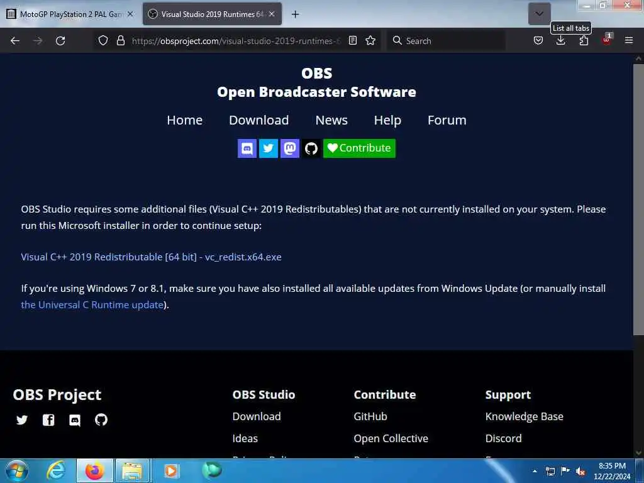644x483 pixels.
Task: Select the Visual Studio 2019 Runtimes tab
Action: click(x=213, y=14)
